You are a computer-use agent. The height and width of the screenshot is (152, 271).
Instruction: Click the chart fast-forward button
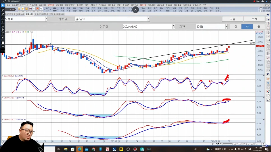[x=221, y=144]
